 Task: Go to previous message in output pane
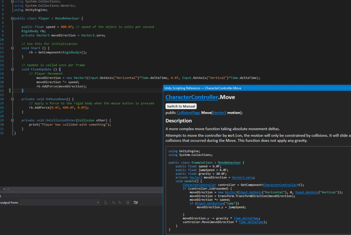coord(114,202)
